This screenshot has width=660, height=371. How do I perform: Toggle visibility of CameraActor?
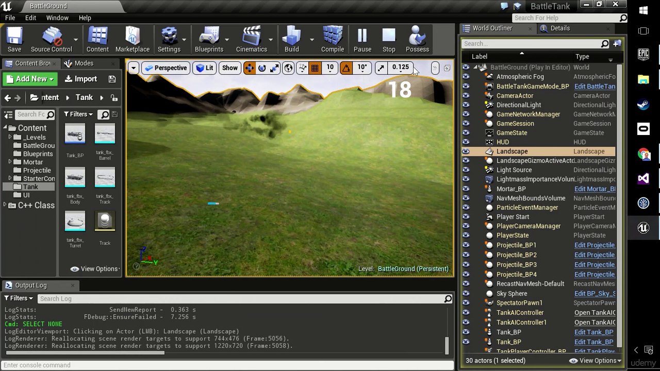pos(466,96)
